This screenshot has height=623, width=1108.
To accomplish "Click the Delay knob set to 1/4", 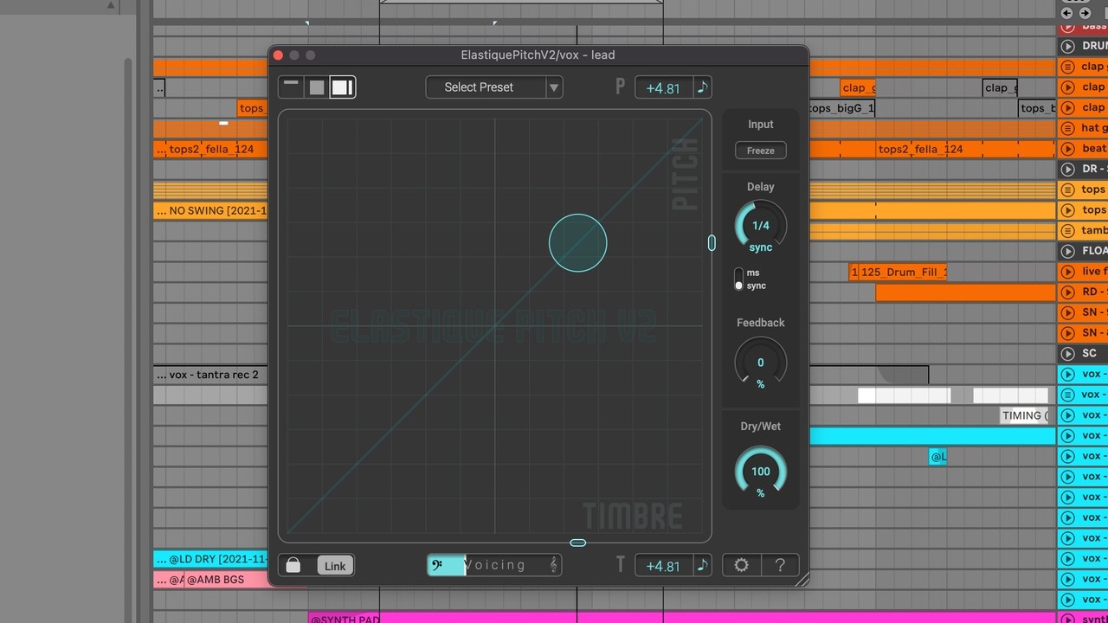I will coord(760,226).
